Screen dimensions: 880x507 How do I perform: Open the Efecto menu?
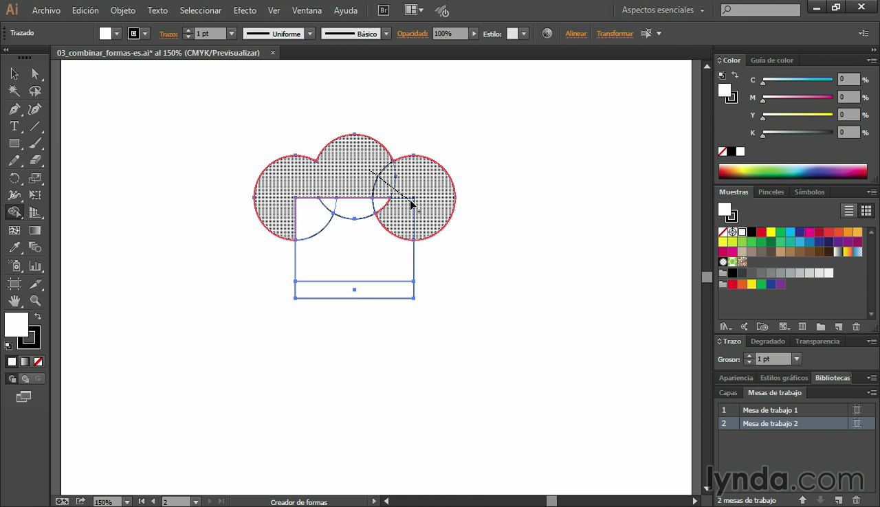pyautogui.click(x=245, y=10)
